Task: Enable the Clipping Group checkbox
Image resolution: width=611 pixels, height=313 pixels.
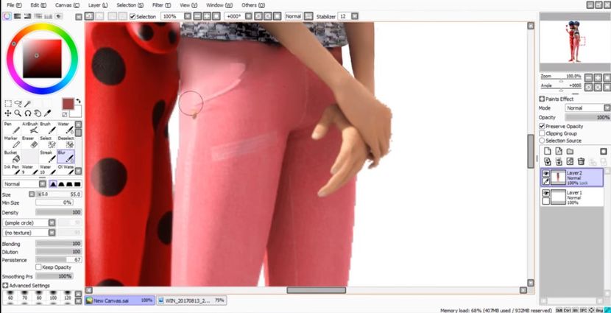Action: [x=543, y=133]
